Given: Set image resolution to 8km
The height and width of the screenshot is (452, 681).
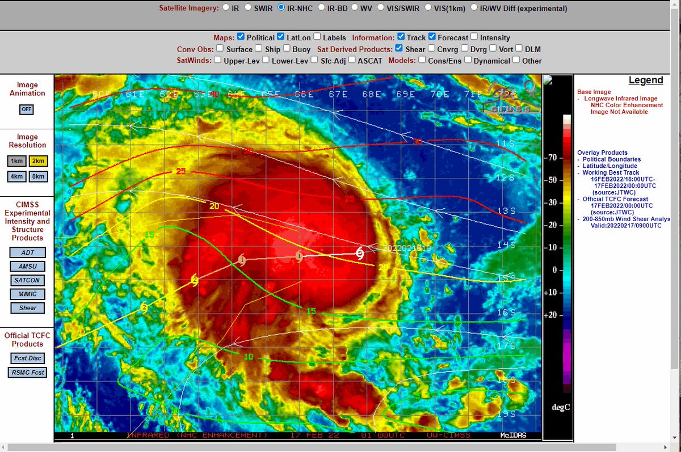Looking at the screenshot, I should tap(39, 176).
